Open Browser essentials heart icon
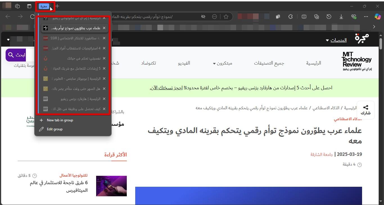 pyautogui.click(x=354, y=17)
